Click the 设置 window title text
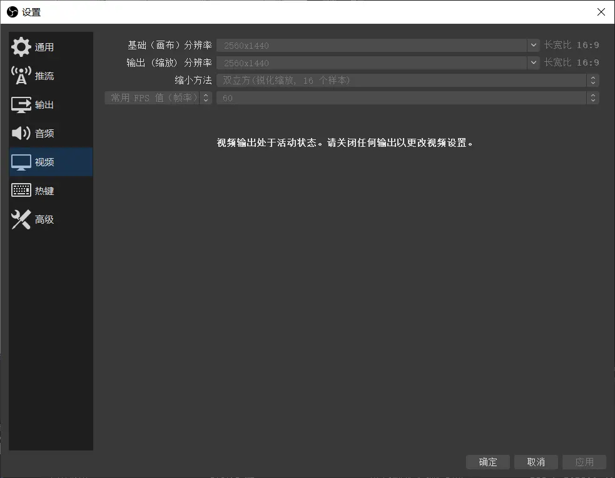This screenshot has height=478, width=615. [x=31, y=12]
